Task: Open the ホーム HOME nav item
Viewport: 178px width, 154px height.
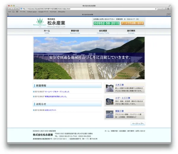Action: click(x=47, y=32)
